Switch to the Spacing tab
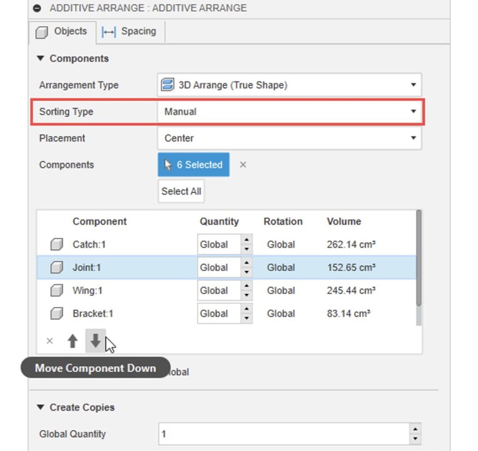Viewport: 478px width, 451px height. coord(129,32)
